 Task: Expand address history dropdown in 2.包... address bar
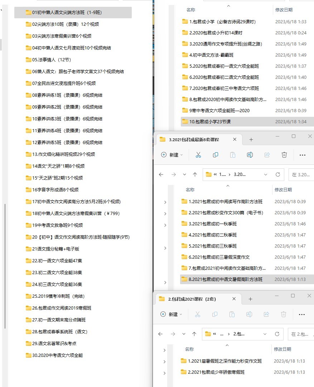(x=265, y=334)
